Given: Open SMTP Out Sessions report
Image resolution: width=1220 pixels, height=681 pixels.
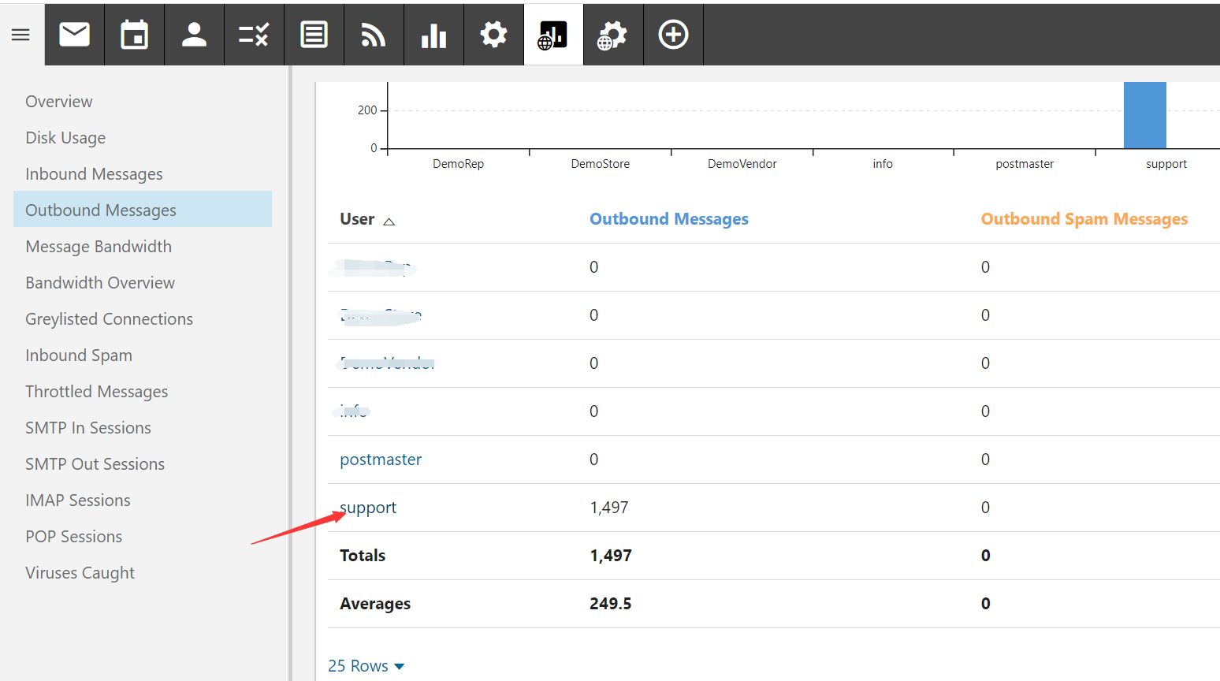Looking at the screenshot, I should point(95,463).
